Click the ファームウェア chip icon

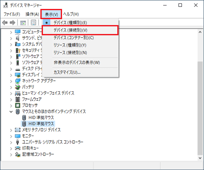click(x=17, y=99)
